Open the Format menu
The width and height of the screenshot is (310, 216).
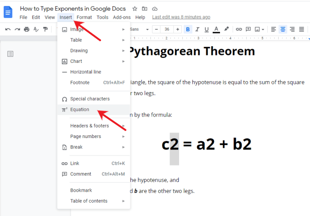click(x=84, y=17)
